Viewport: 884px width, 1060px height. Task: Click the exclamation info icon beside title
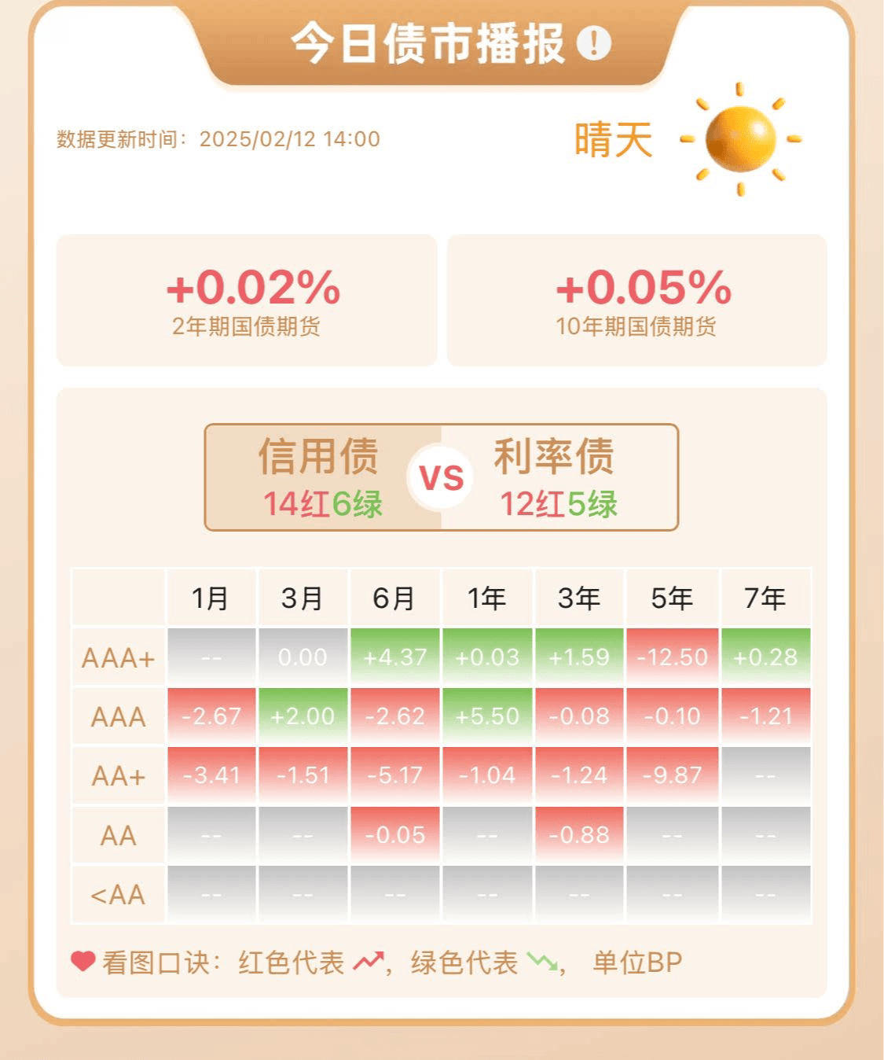594,42
